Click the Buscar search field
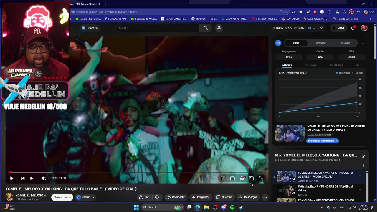The width and height of the screenshot is (377, 212). pos(158,28)
